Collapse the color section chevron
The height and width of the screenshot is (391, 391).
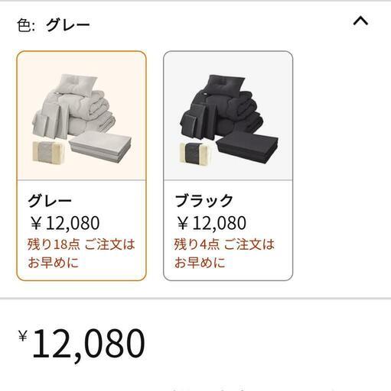360,21
